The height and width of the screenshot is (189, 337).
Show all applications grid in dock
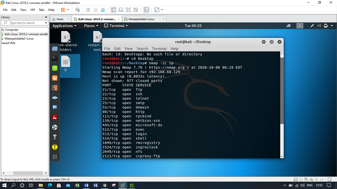pos(55,157)
